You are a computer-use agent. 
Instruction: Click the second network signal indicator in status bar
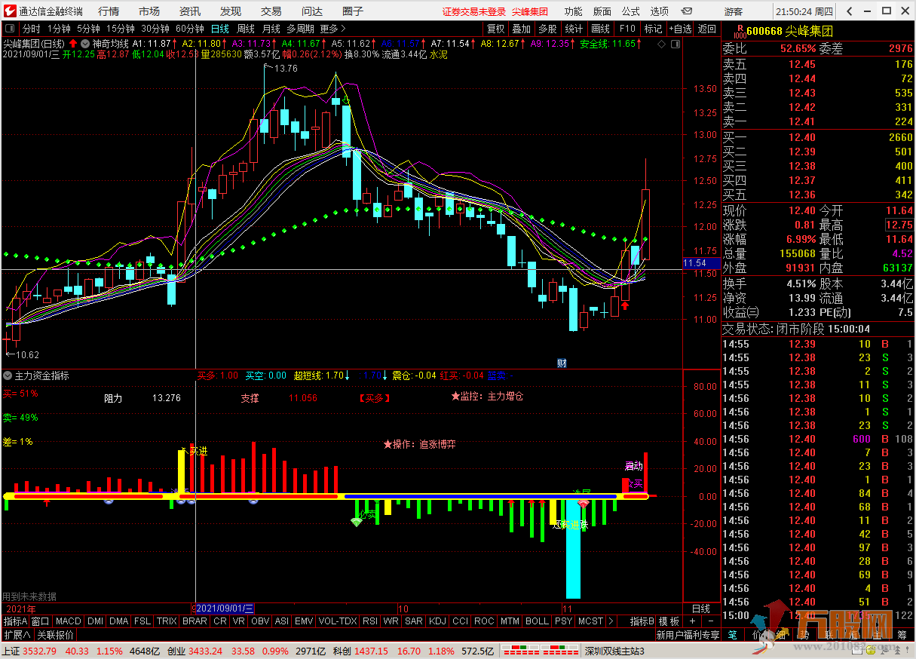[x=560, y=651]
